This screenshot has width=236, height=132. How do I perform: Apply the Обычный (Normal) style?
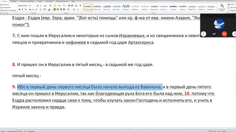(x=88, y=7)
